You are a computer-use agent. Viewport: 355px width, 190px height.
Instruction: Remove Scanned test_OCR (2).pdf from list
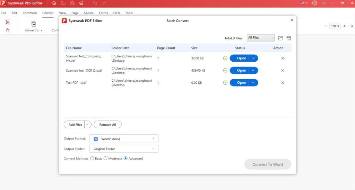click(x=283, y=71)
